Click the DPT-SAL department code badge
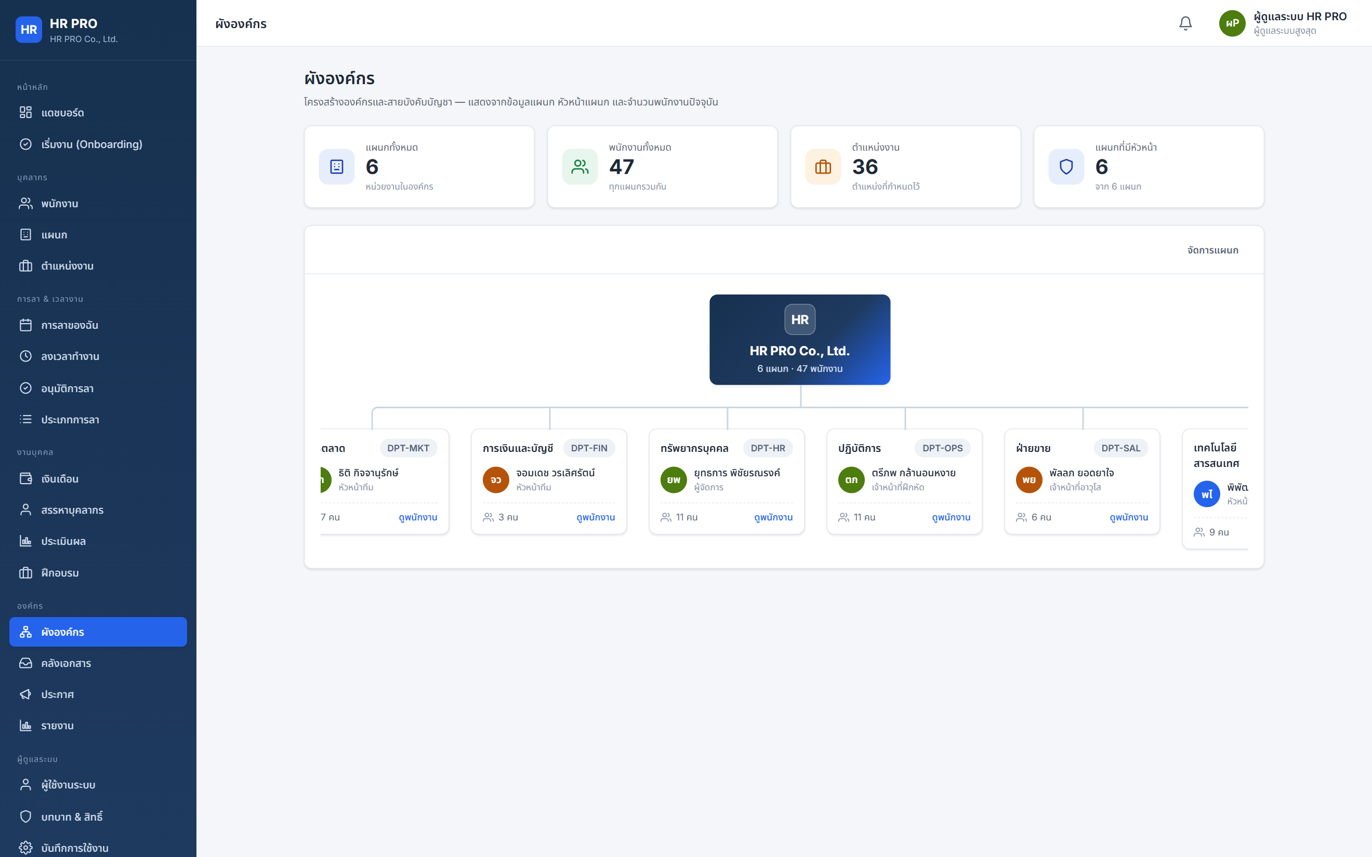Image resolution: width=1372 pixels, height=857 pixels. pos(1121,448)
